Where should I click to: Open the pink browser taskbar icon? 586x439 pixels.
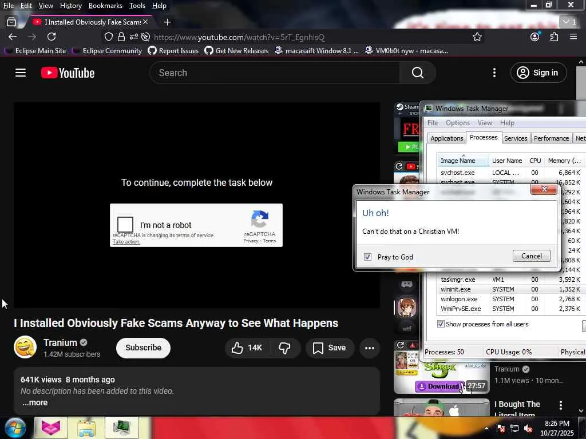click(x=51, y=428)
